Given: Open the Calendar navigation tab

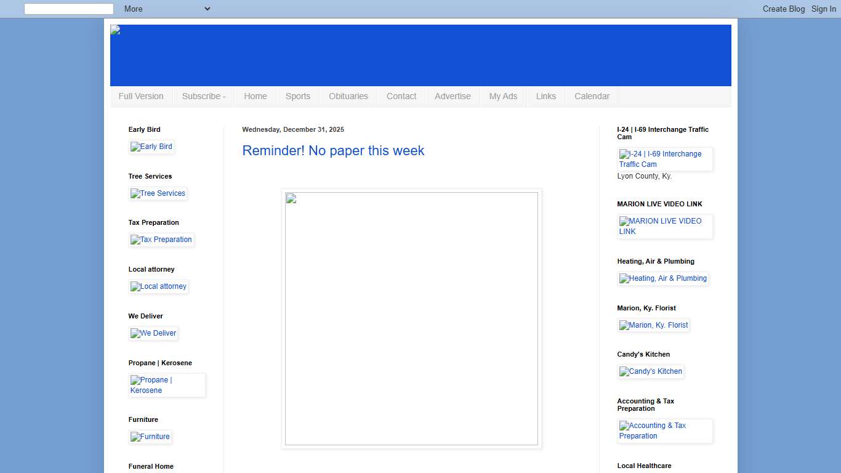Looking at the screenshot, I should pos(592,96).
